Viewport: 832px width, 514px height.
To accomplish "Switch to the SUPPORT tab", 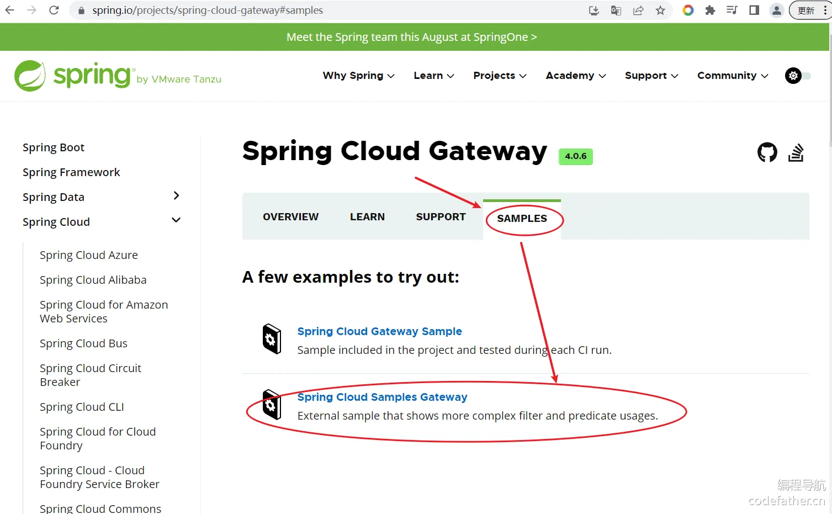I will tap(441, 217).
